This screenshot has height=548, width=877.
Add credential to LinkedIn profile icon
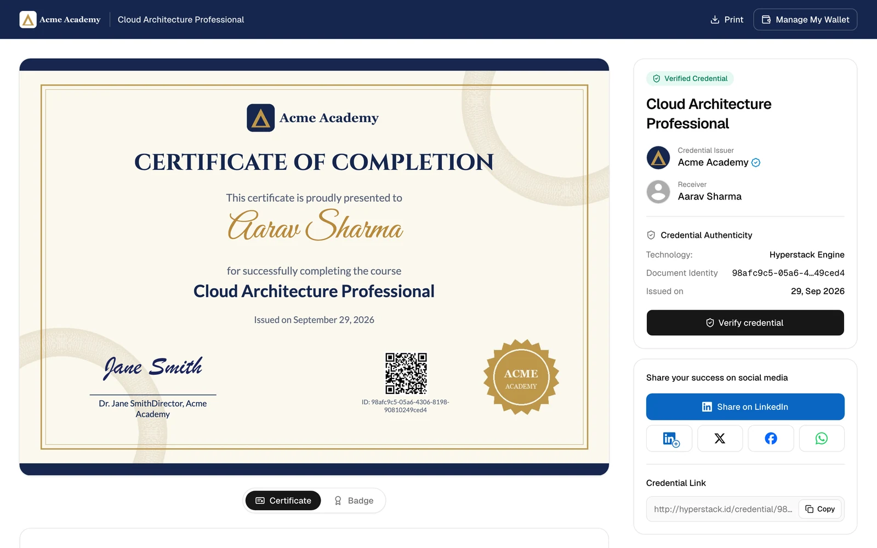[x=669, y=438]
